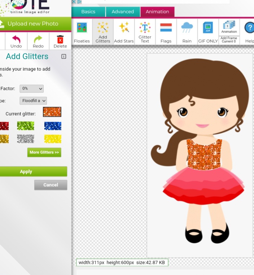
Task: Click the GIF ONLY tool
Action: pos(208,32)
